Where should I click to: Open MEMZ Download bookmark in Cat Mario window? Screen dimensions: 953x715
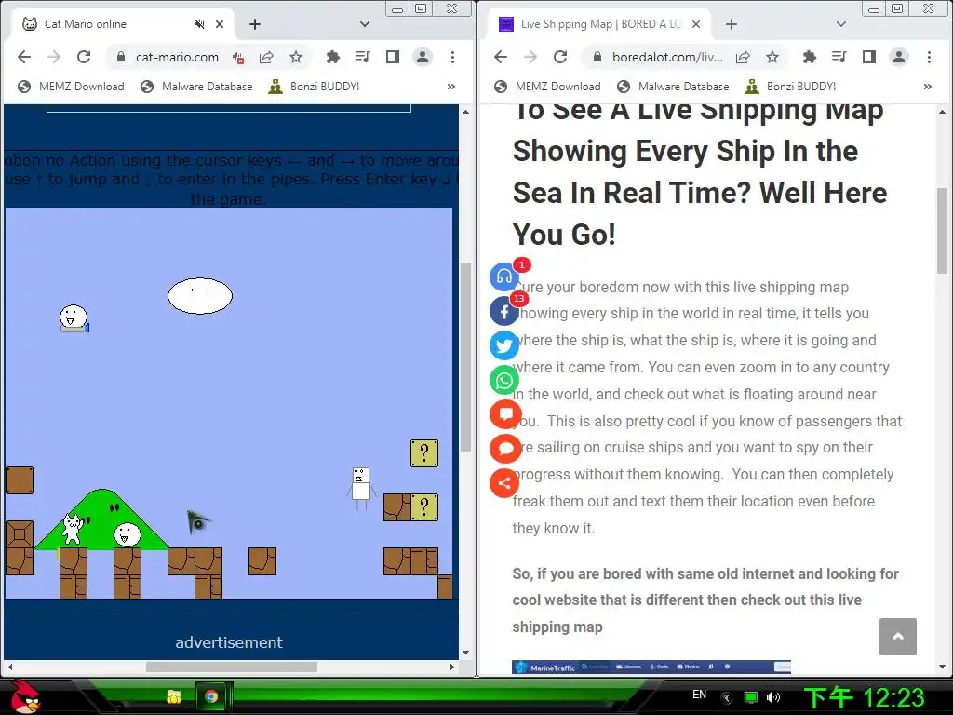point(71,87)
